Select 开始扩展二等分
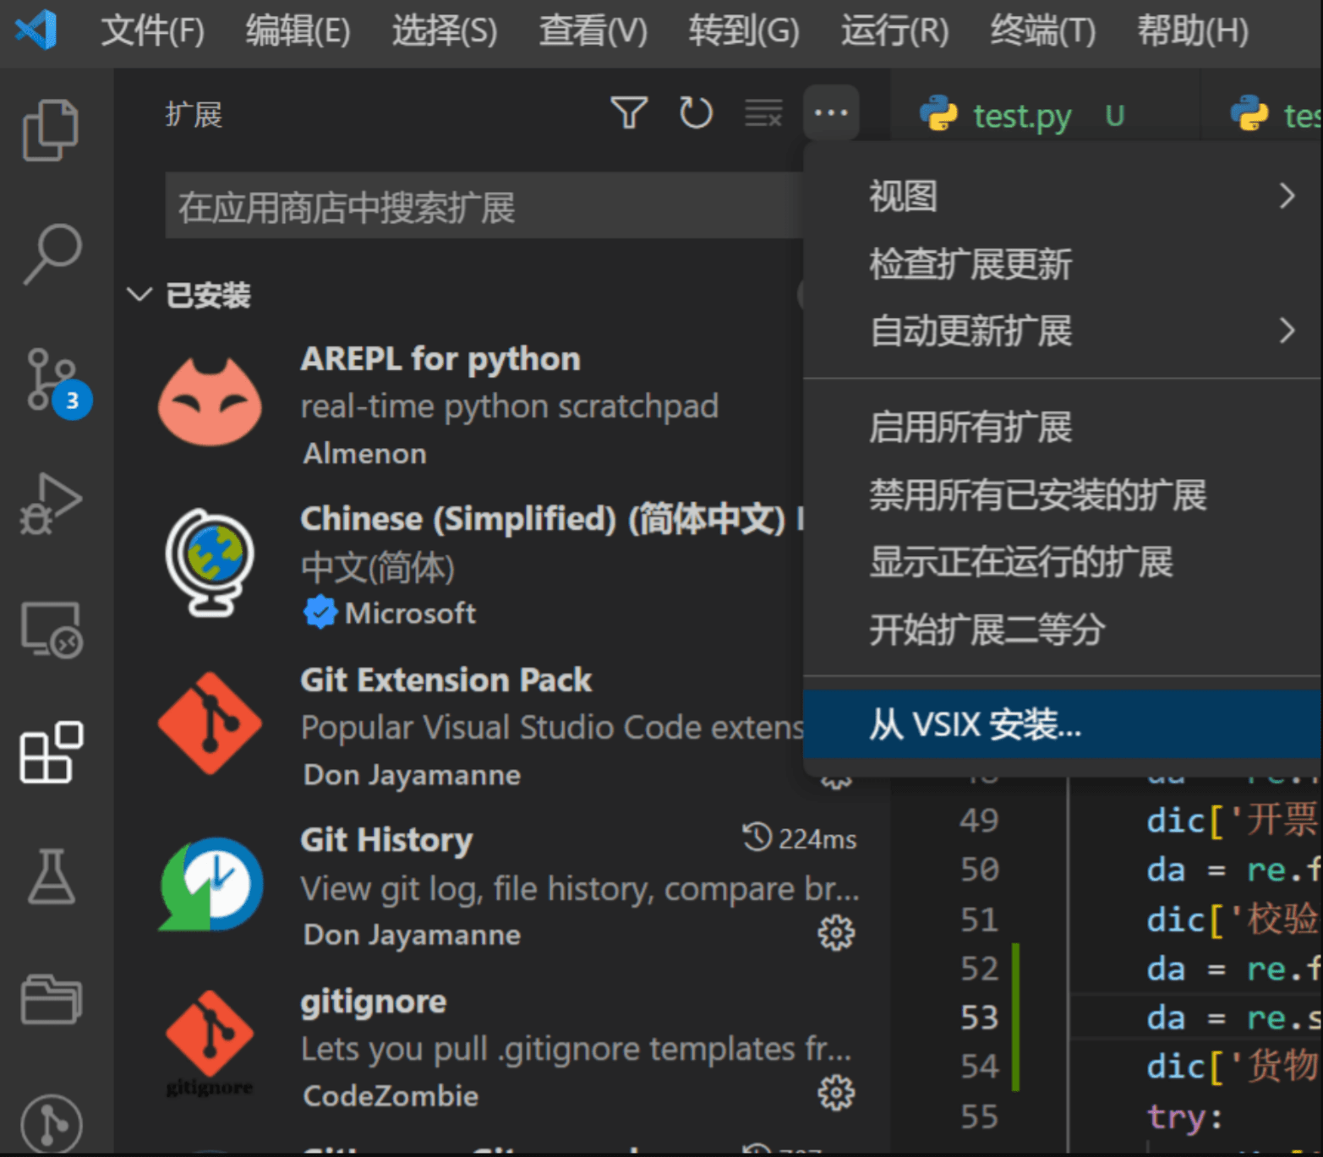 click(x=1063, y=630)
